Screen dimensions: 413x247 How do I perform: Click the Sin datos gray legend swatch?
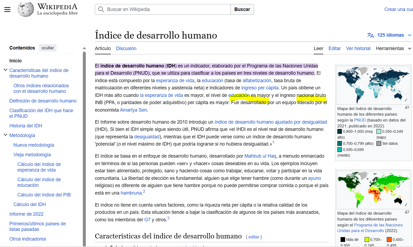pos(379,143)
